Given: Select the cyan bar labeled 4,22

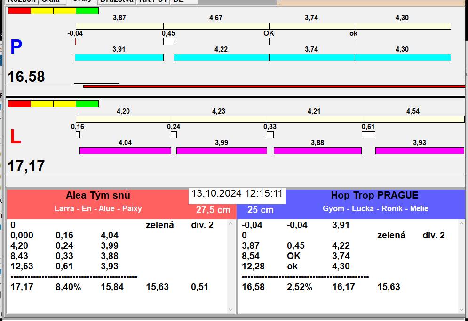Looking at the screenshot, I should point(221,57).
